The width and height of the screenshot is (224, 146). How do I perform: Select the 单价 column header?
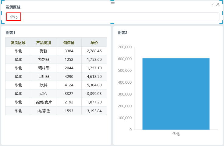click(94, 43)
